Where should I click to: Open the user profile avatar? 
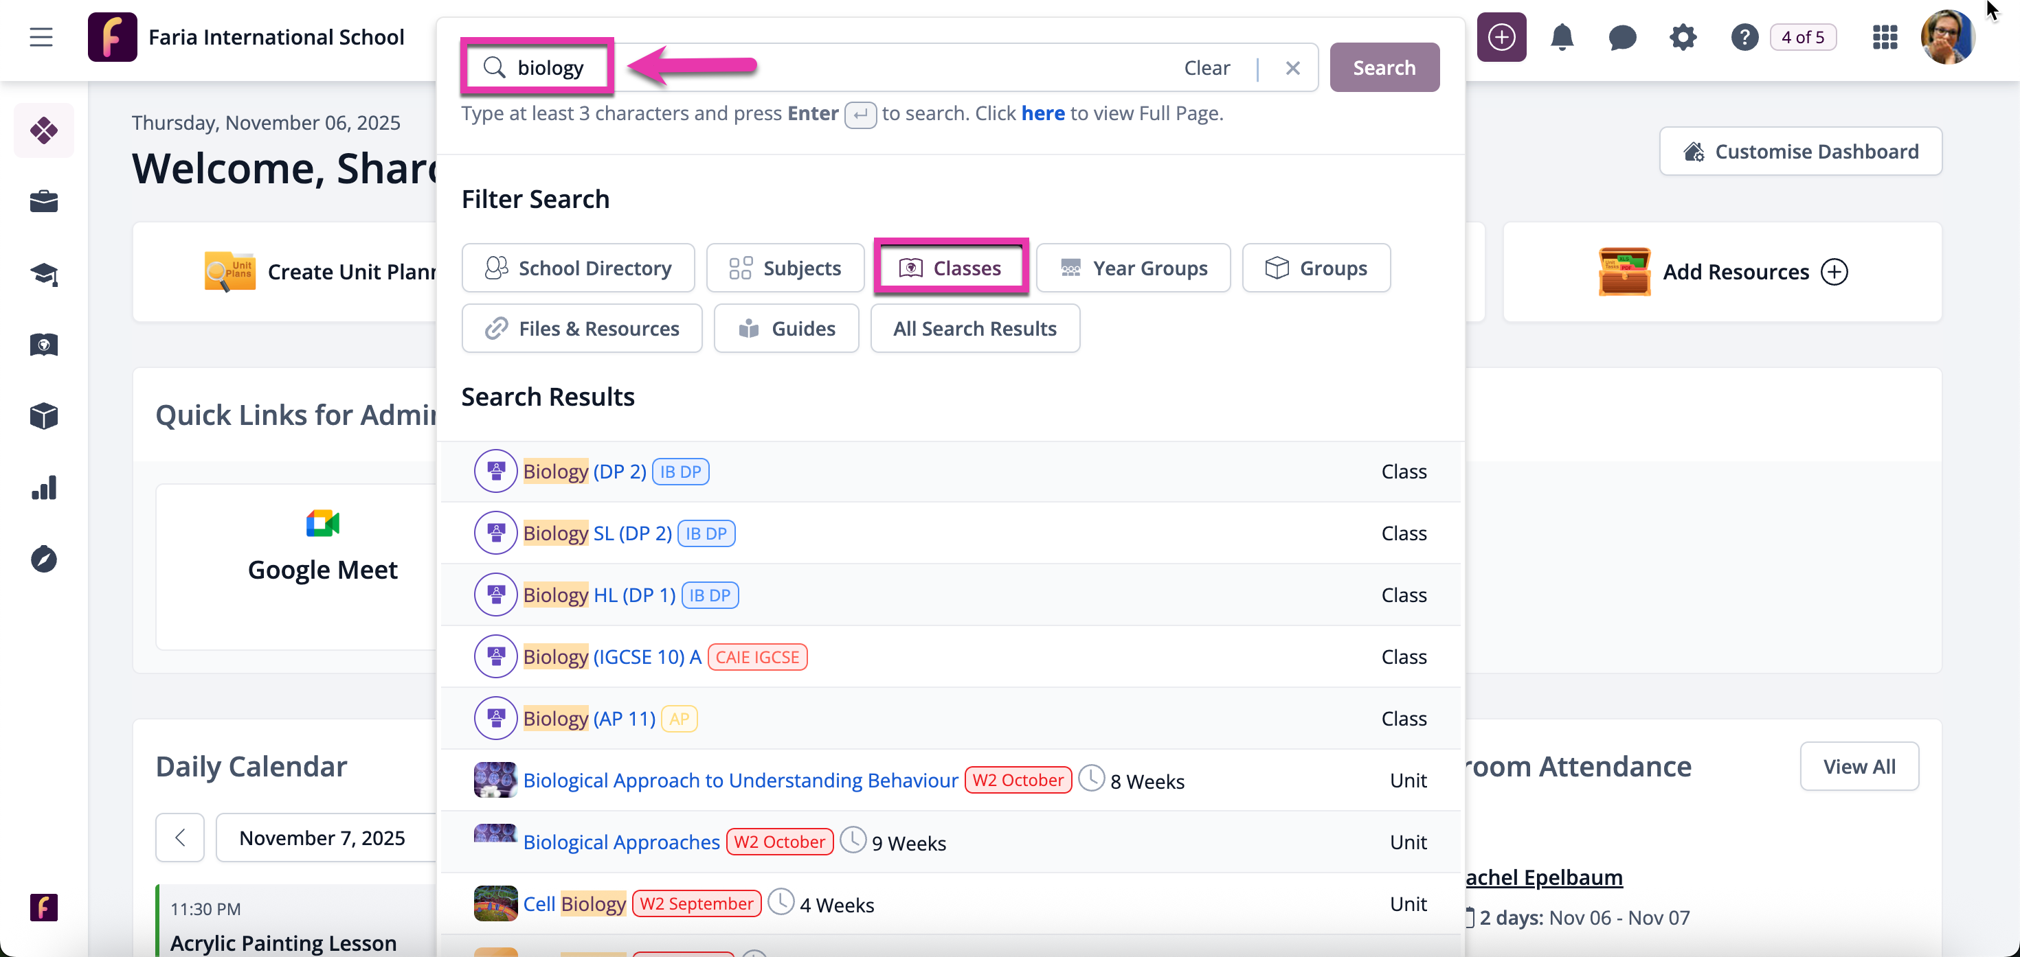1947,37
